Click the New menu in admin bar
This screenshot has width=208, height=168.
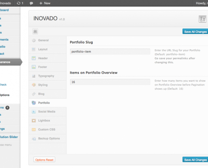click(x=45, y=3)
